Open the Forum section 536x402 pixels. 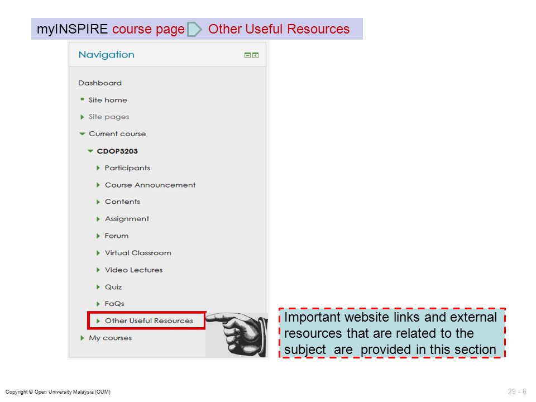point(117,236)
